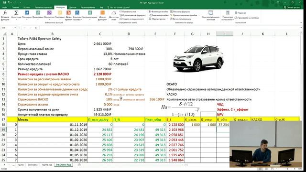Click the cell showing 13,8% interest rate
The image size is (306, 172).
(100, 54)
